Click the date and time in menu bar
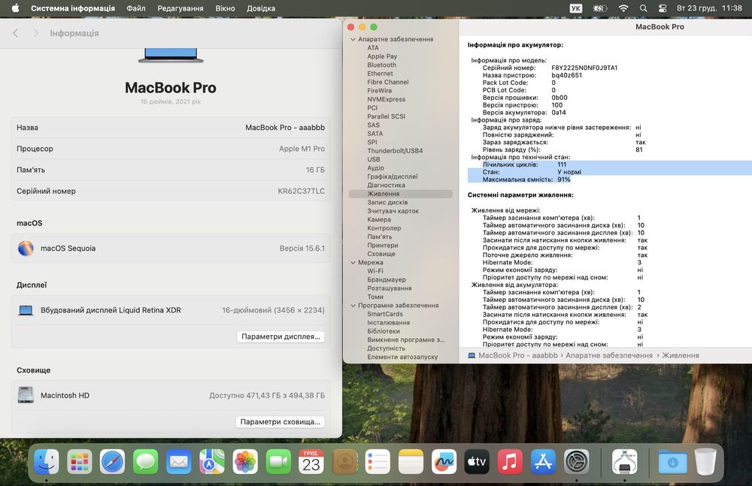 [709, 8]
